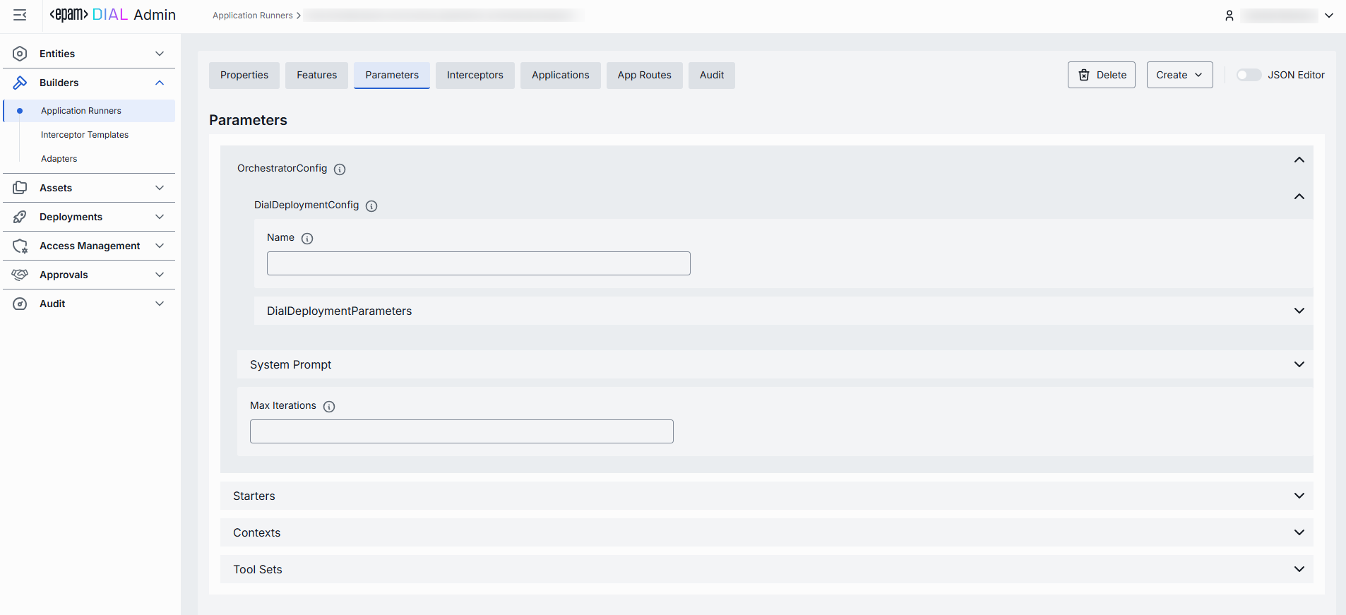1346x615 pixels.
Task: Toggle the JSON Editor switch
Action: coord(1248,75)
